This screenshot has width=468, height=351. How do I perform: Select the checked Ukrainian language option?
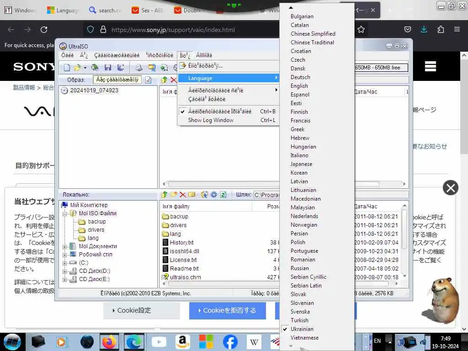[302, 329]
